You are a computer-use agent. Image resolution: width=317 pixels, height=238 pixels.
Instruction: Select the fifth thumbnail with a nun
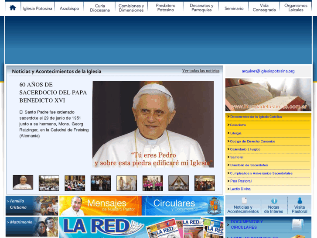[127, 183]
